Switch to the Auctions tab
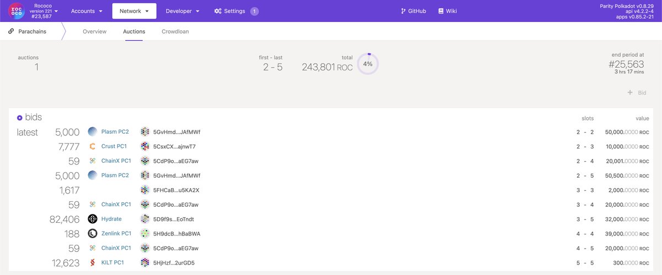This screenshot has width=662, height=275. pos(134,31)
